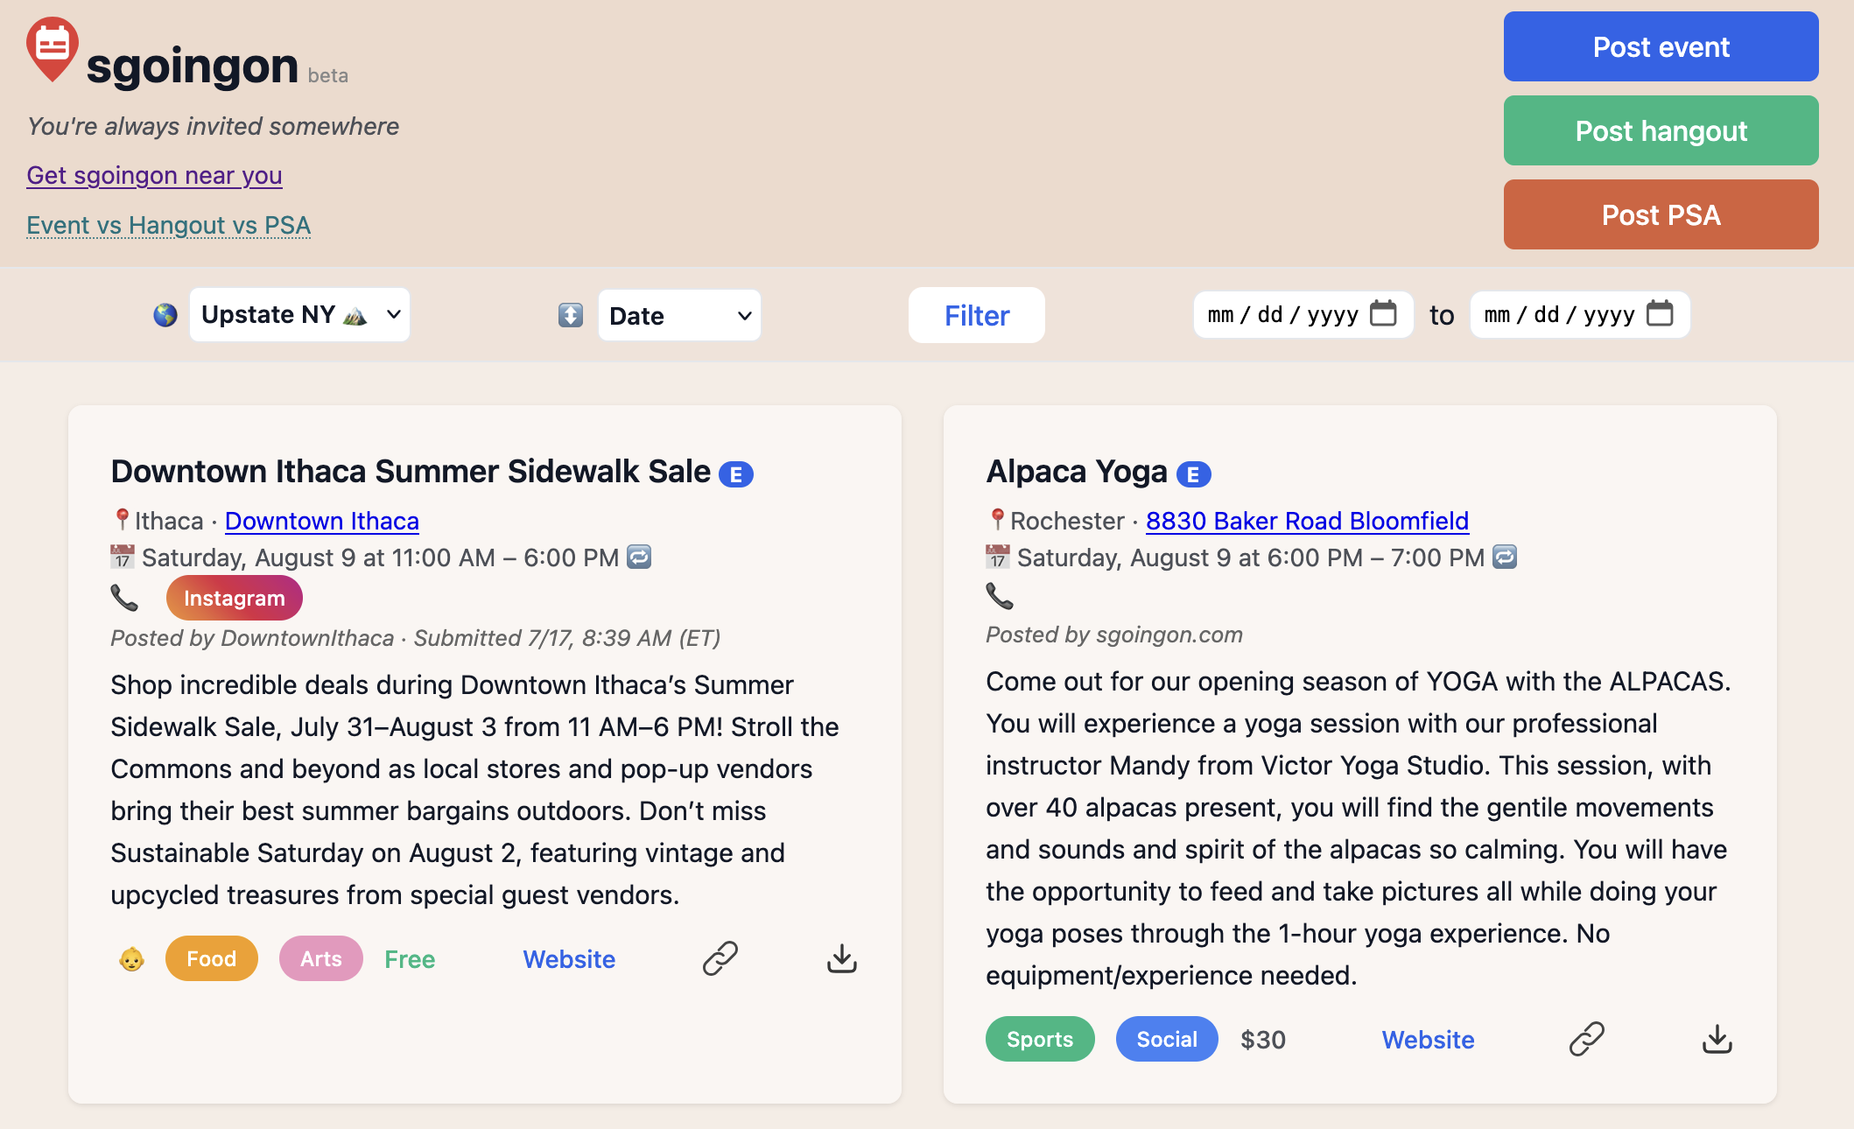
Task: Click Posted by sgoingon.com line
Action: tap(1114, 635)
